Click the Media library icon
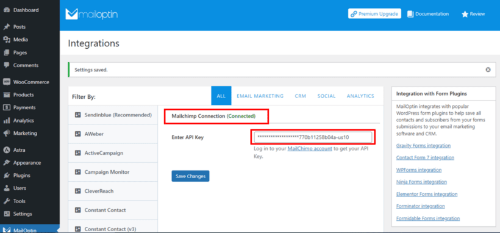This screenshot has width=500, height=233. click(7, 40)
